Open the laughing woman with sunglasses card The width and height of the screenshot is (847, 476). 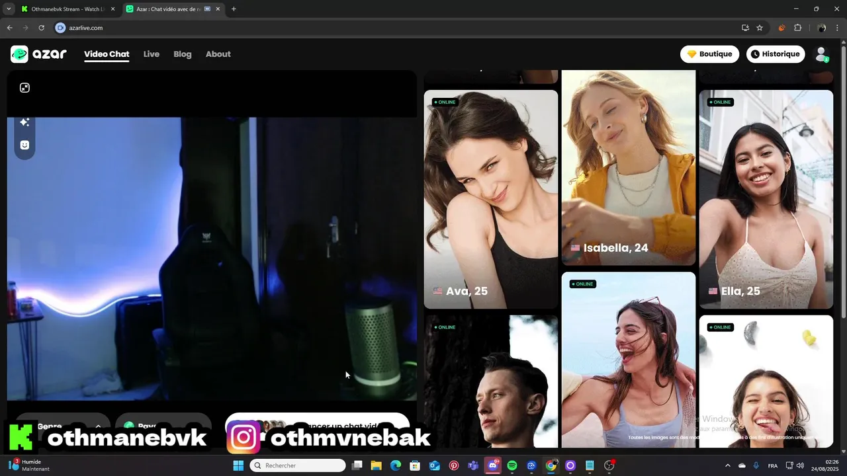pos(629,360)
